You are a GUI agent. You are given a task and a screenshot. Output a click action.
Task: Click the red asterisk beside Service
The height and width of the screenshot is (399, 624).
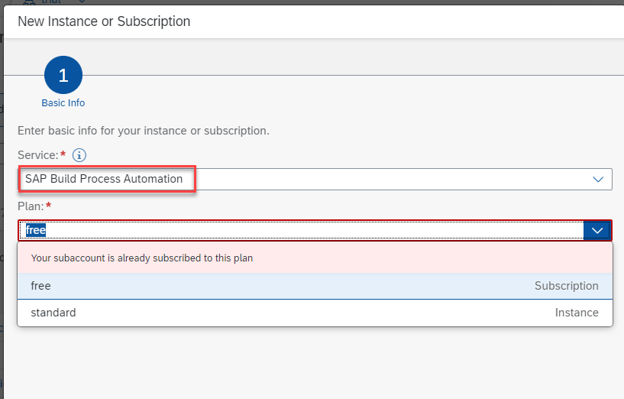click(63, 154)
